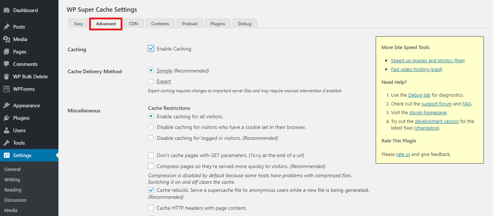Uncheck the Enable Caching checkbox
Screen dimensions: 493x216
[151, 48]
